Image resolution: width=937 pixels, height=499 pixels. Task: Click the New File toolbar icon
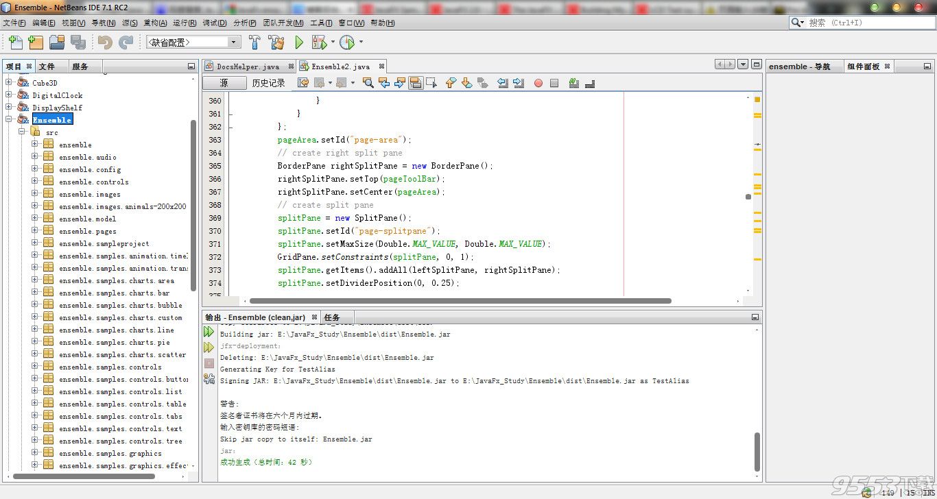[x=16, y=42]
